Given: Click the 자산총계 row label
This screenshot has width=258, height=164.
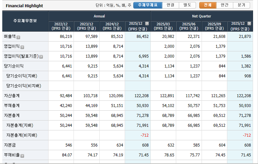Looking at the screenshot, I should 12,96.
